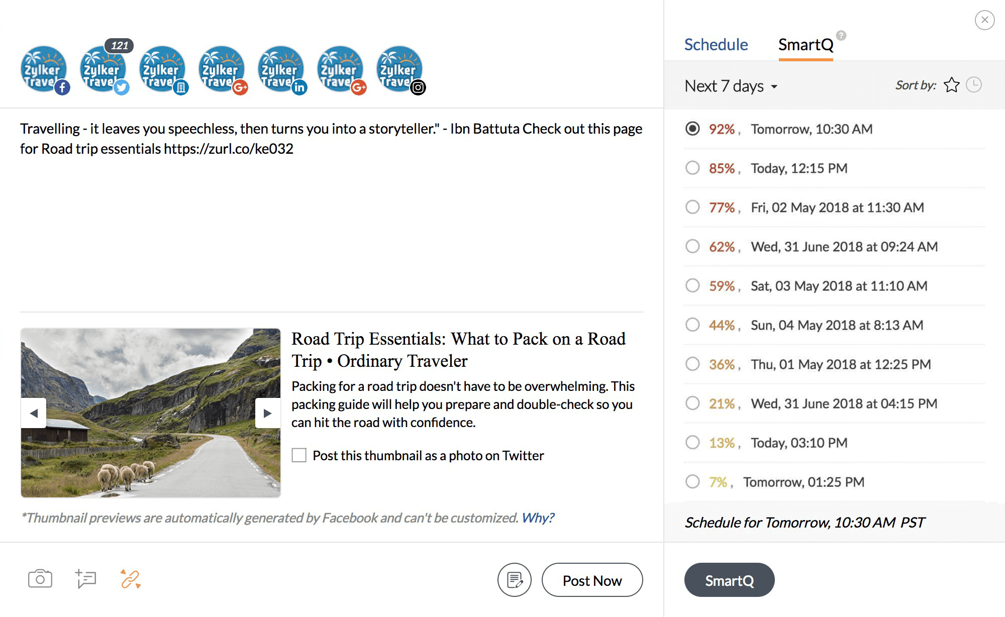Choose the 77% Fri 02 May slot
1005x617 pixels.
tap(692, 207)
